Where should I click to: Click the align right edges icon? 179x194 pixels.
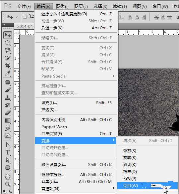click(x=144, y=17)
